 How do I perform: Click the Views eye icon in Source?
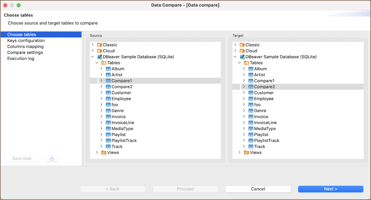104,153
